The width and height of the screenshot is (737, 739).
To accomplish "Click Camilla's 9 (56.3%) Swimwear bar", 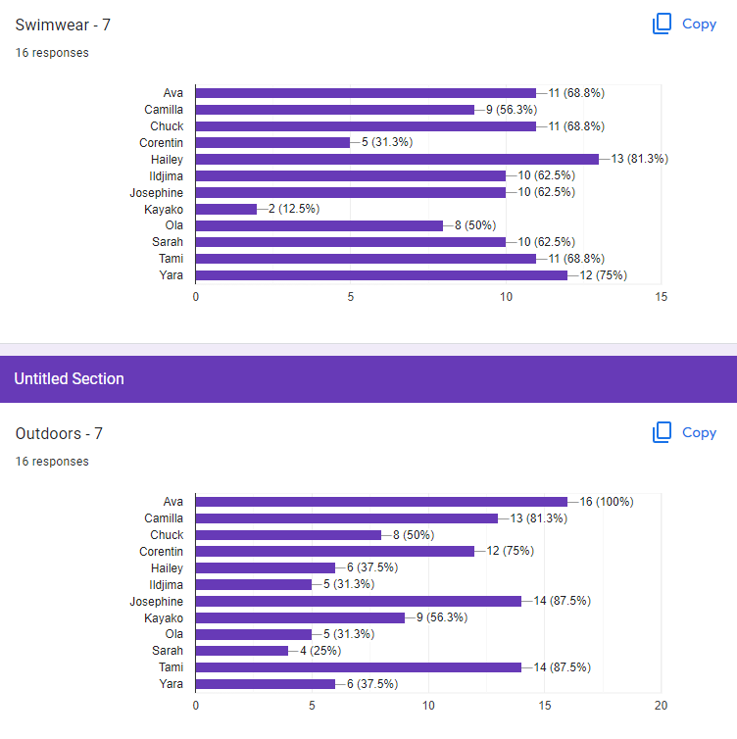I will pyautogui.click(x=334, y=110).
